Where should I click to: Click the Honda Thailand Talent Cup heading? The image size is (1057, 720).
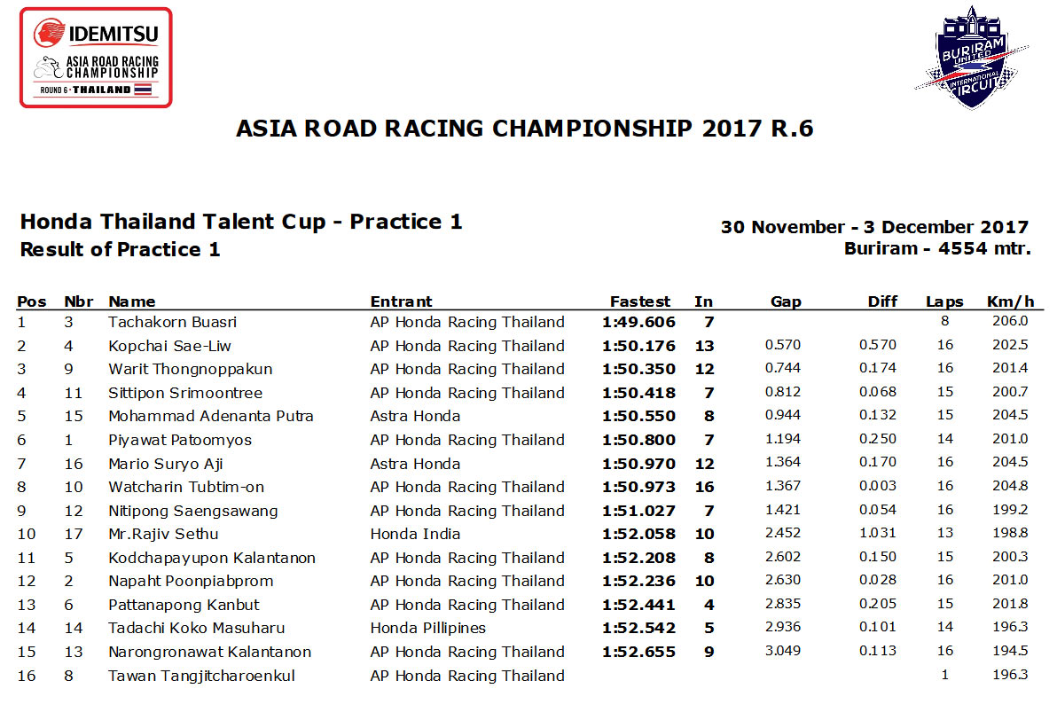(x=240, y=222)
